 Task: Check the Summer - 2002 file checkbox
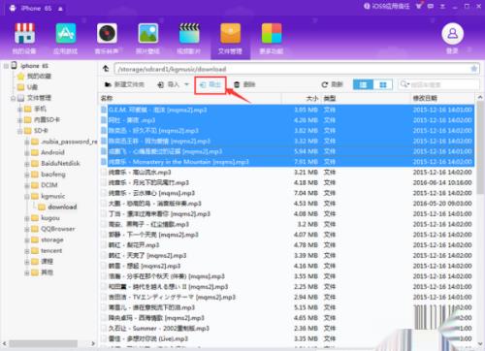(x=104, y=329)
